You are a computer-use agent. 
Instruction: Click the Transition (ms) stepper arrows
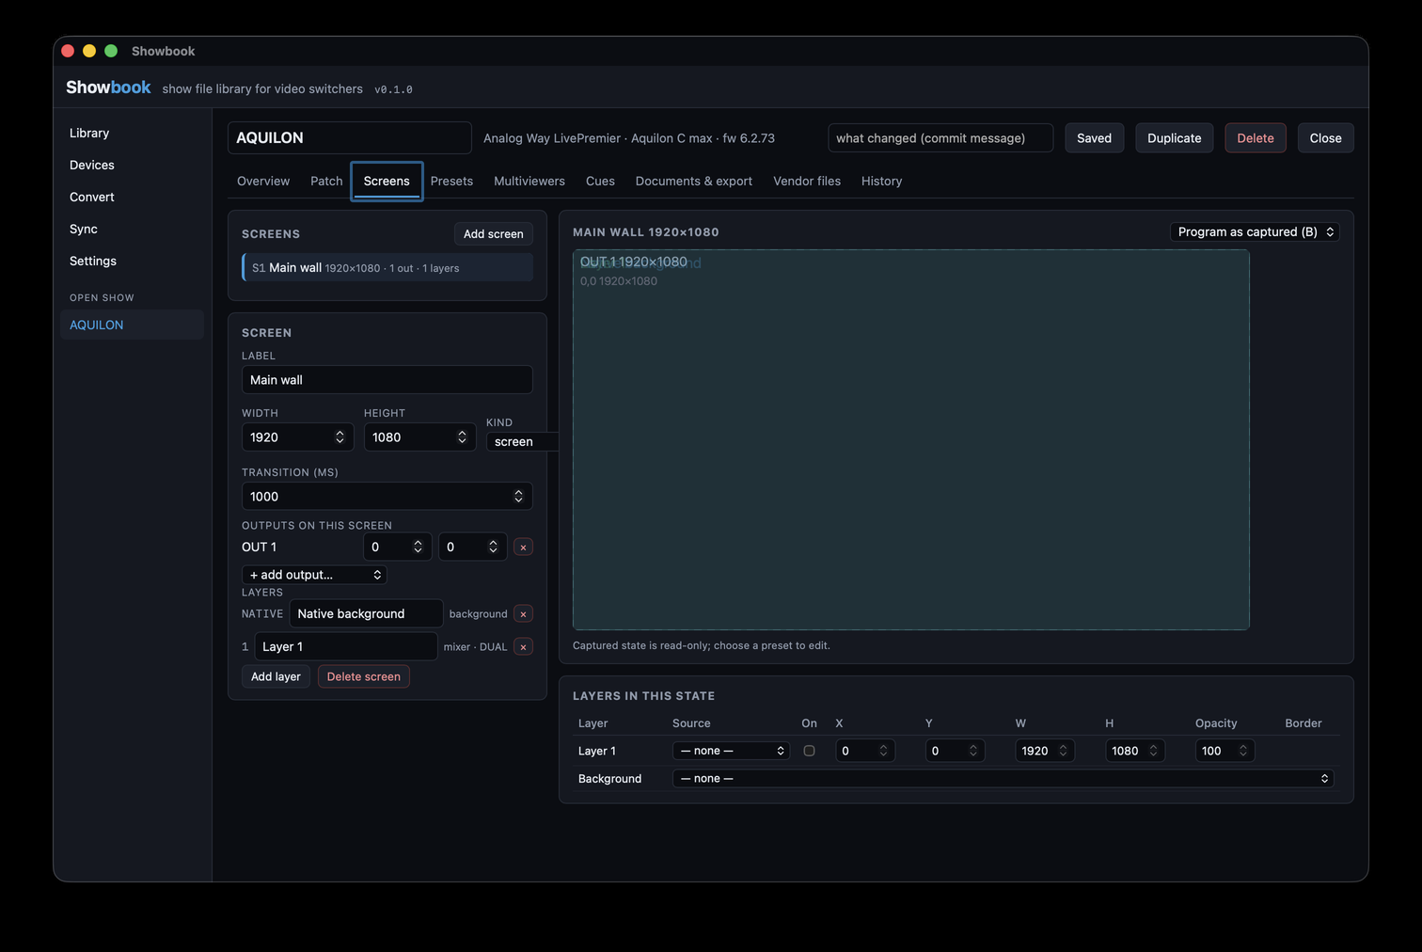[518, 497]
